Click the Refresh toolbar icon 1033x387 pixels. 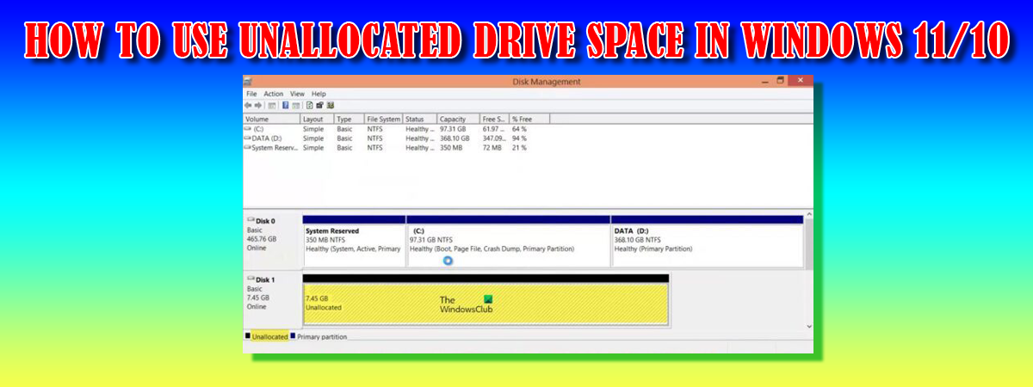(x=310, y=105)
